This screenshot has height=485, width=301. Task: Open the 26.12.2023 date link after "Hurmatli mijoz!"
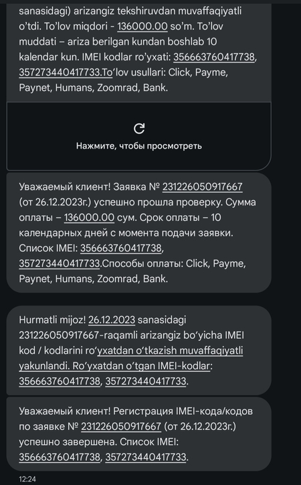[x=112, y=320]
